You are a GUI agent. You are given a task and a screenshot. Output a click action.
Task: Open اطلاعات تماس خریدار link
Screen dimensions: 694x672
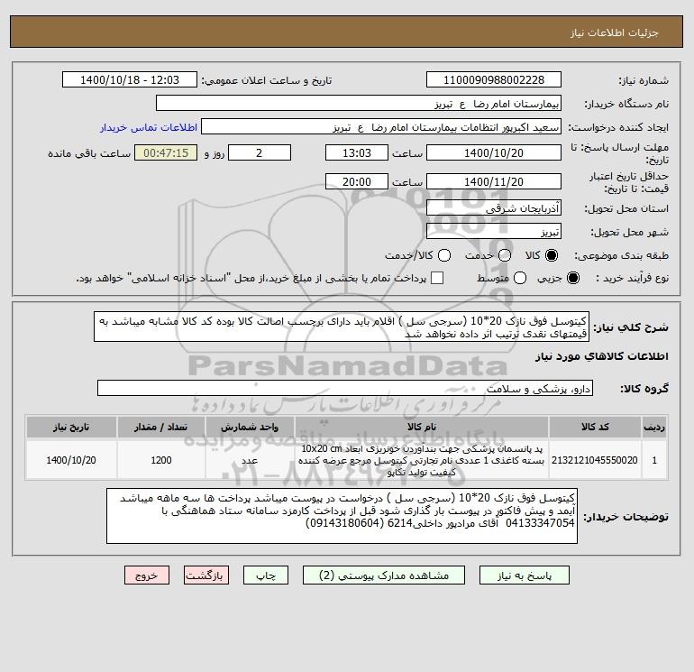click(149, 127)
